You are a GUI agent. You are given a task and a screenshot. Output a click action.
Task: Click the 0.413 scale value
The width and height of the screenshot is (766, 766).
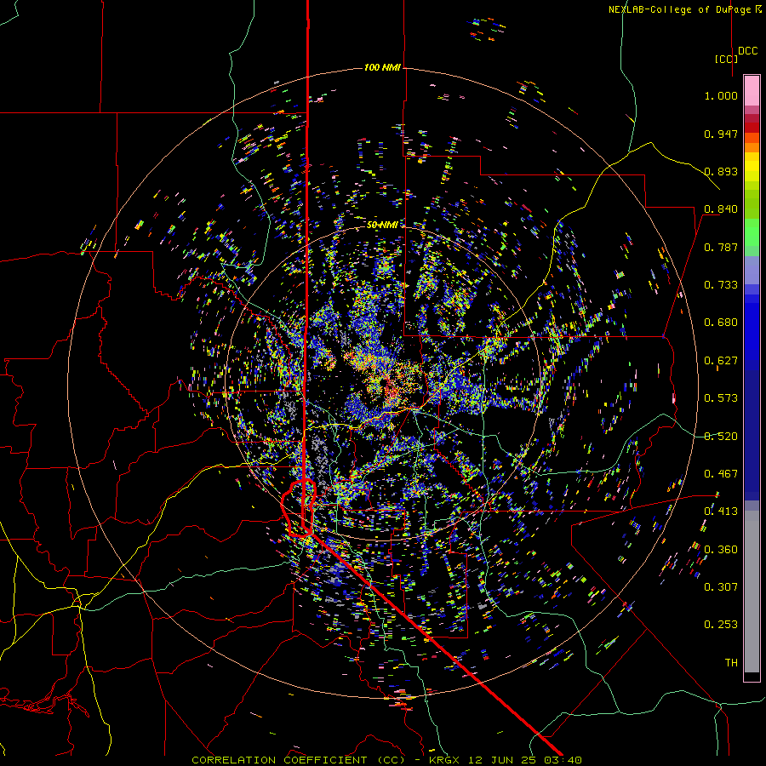(721, 512)
